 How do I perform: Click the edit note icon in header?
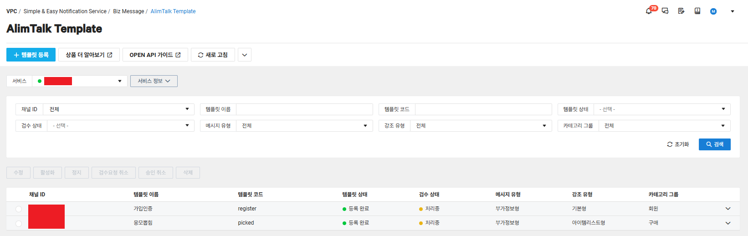(x=681, y=11)
